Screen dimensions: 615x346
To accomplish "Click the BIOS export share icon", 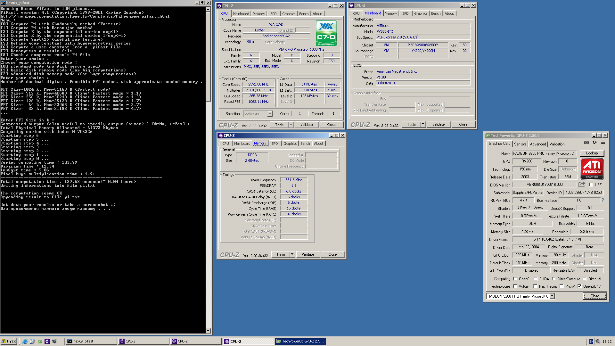I will click(582, 185).
